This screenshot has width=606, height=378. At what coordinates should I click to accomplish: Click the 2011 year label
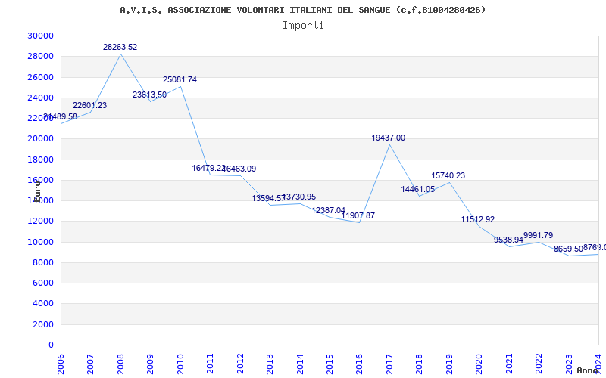pos(210,364)
